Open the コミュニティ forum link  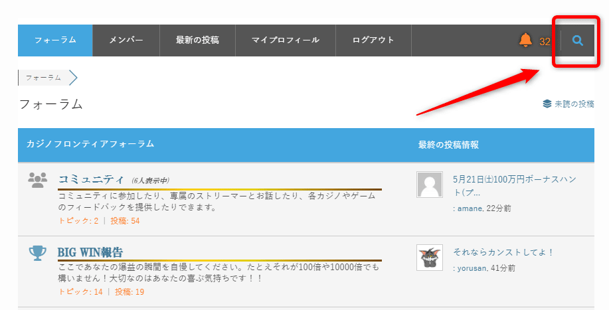(91, 180)
